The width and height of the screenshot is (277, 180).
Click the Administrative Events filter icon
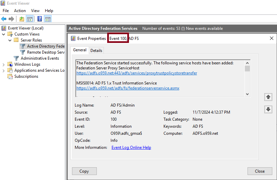tap(16, 58)
